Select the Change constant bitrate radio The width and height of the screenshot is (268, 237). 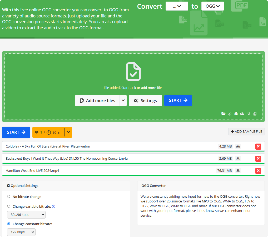[9, 224]
